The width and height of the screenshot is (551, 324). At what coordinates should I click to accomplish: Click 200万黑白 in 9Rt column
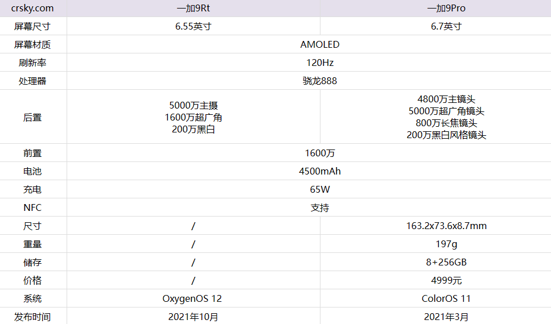click(x=194, y=129)
